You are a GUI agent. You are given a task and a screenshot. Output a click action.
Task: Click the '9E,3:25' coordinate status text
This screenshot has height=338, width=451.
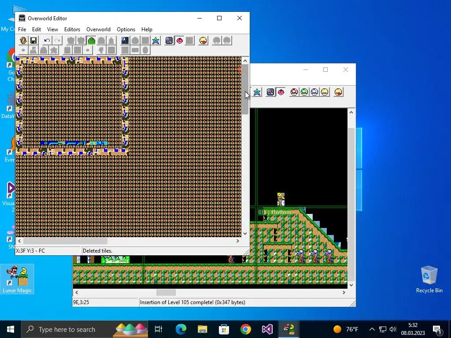pos(81,302)
